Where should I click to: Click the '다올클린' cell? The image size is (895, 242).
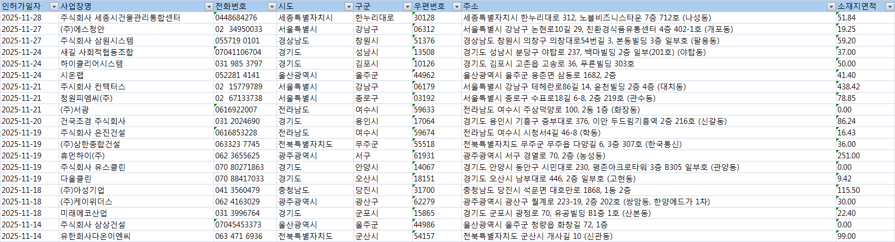tap(136, 179)
